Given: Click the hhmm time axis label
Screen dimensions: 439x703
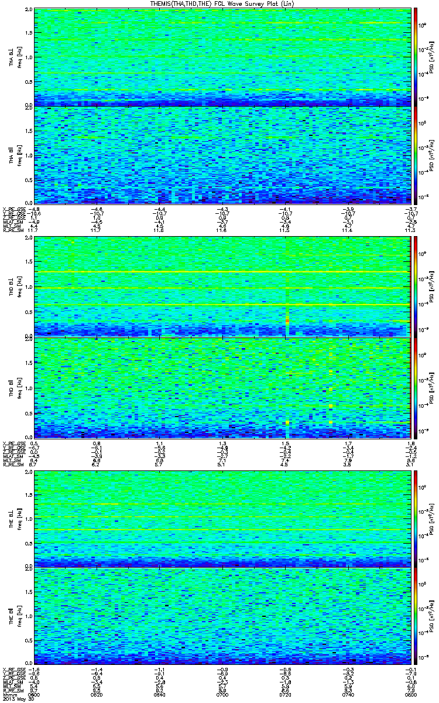Looking at the screenshot, I should [x=9, y=695].
